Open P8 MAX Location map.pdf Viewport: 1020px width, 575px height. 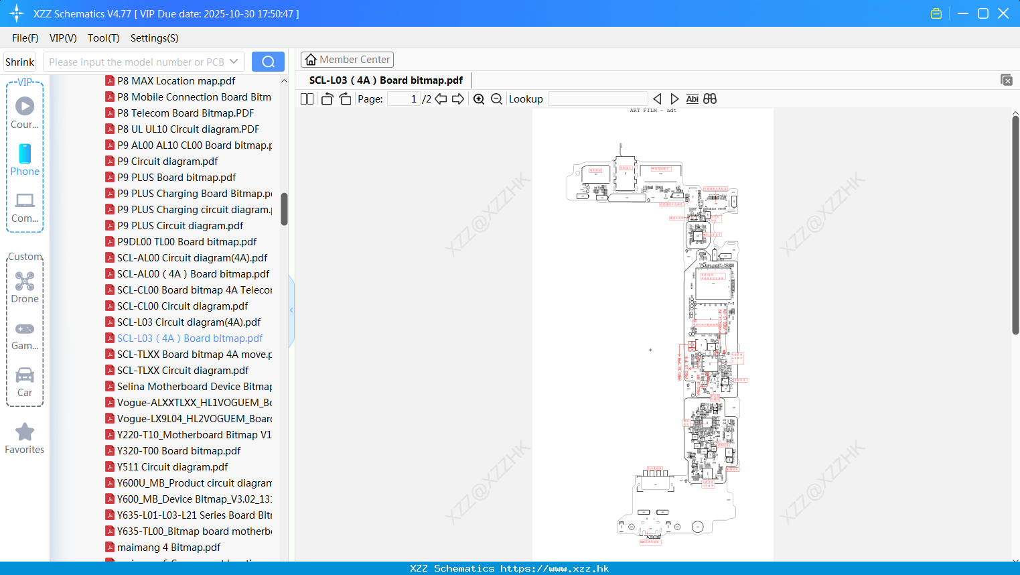pyautogui.click(x=176, y=80)
